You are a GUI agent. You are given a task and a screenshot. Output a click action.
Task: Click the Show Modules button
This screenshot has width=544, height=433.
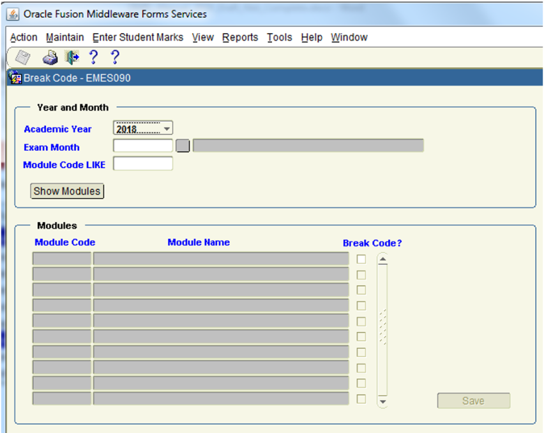pos(67,191)
